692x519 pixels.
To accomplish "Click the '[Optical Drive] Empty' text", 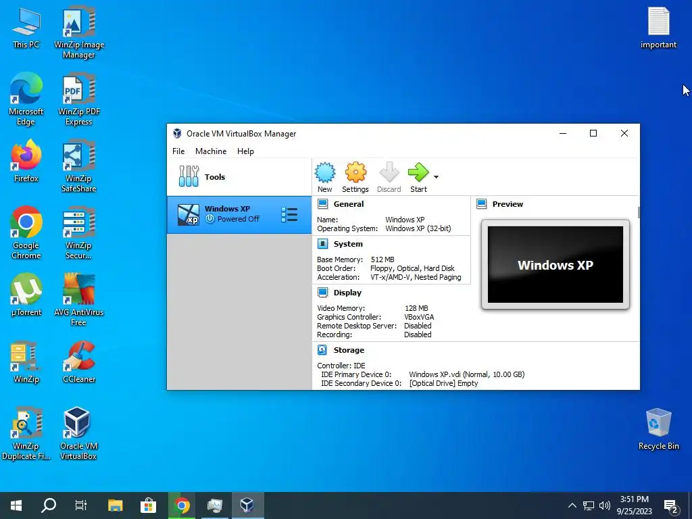I will click(443, 383).
